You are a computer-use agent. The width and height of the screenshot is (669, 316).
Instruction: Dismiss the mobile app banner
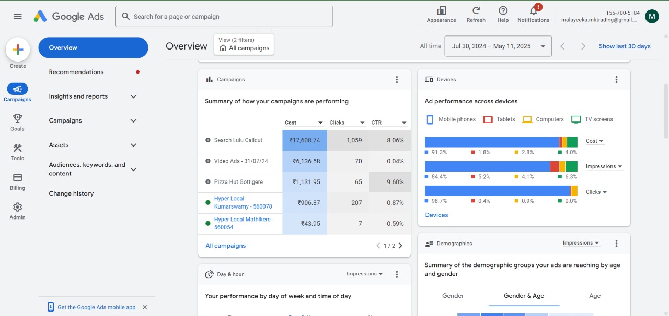(145, 307)
